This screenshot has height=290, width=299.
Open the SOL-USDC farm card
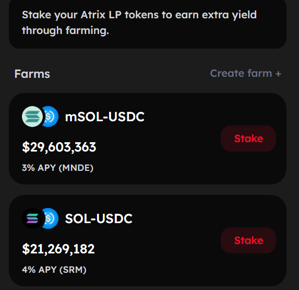pyautogui.click(x=148, y=240)
